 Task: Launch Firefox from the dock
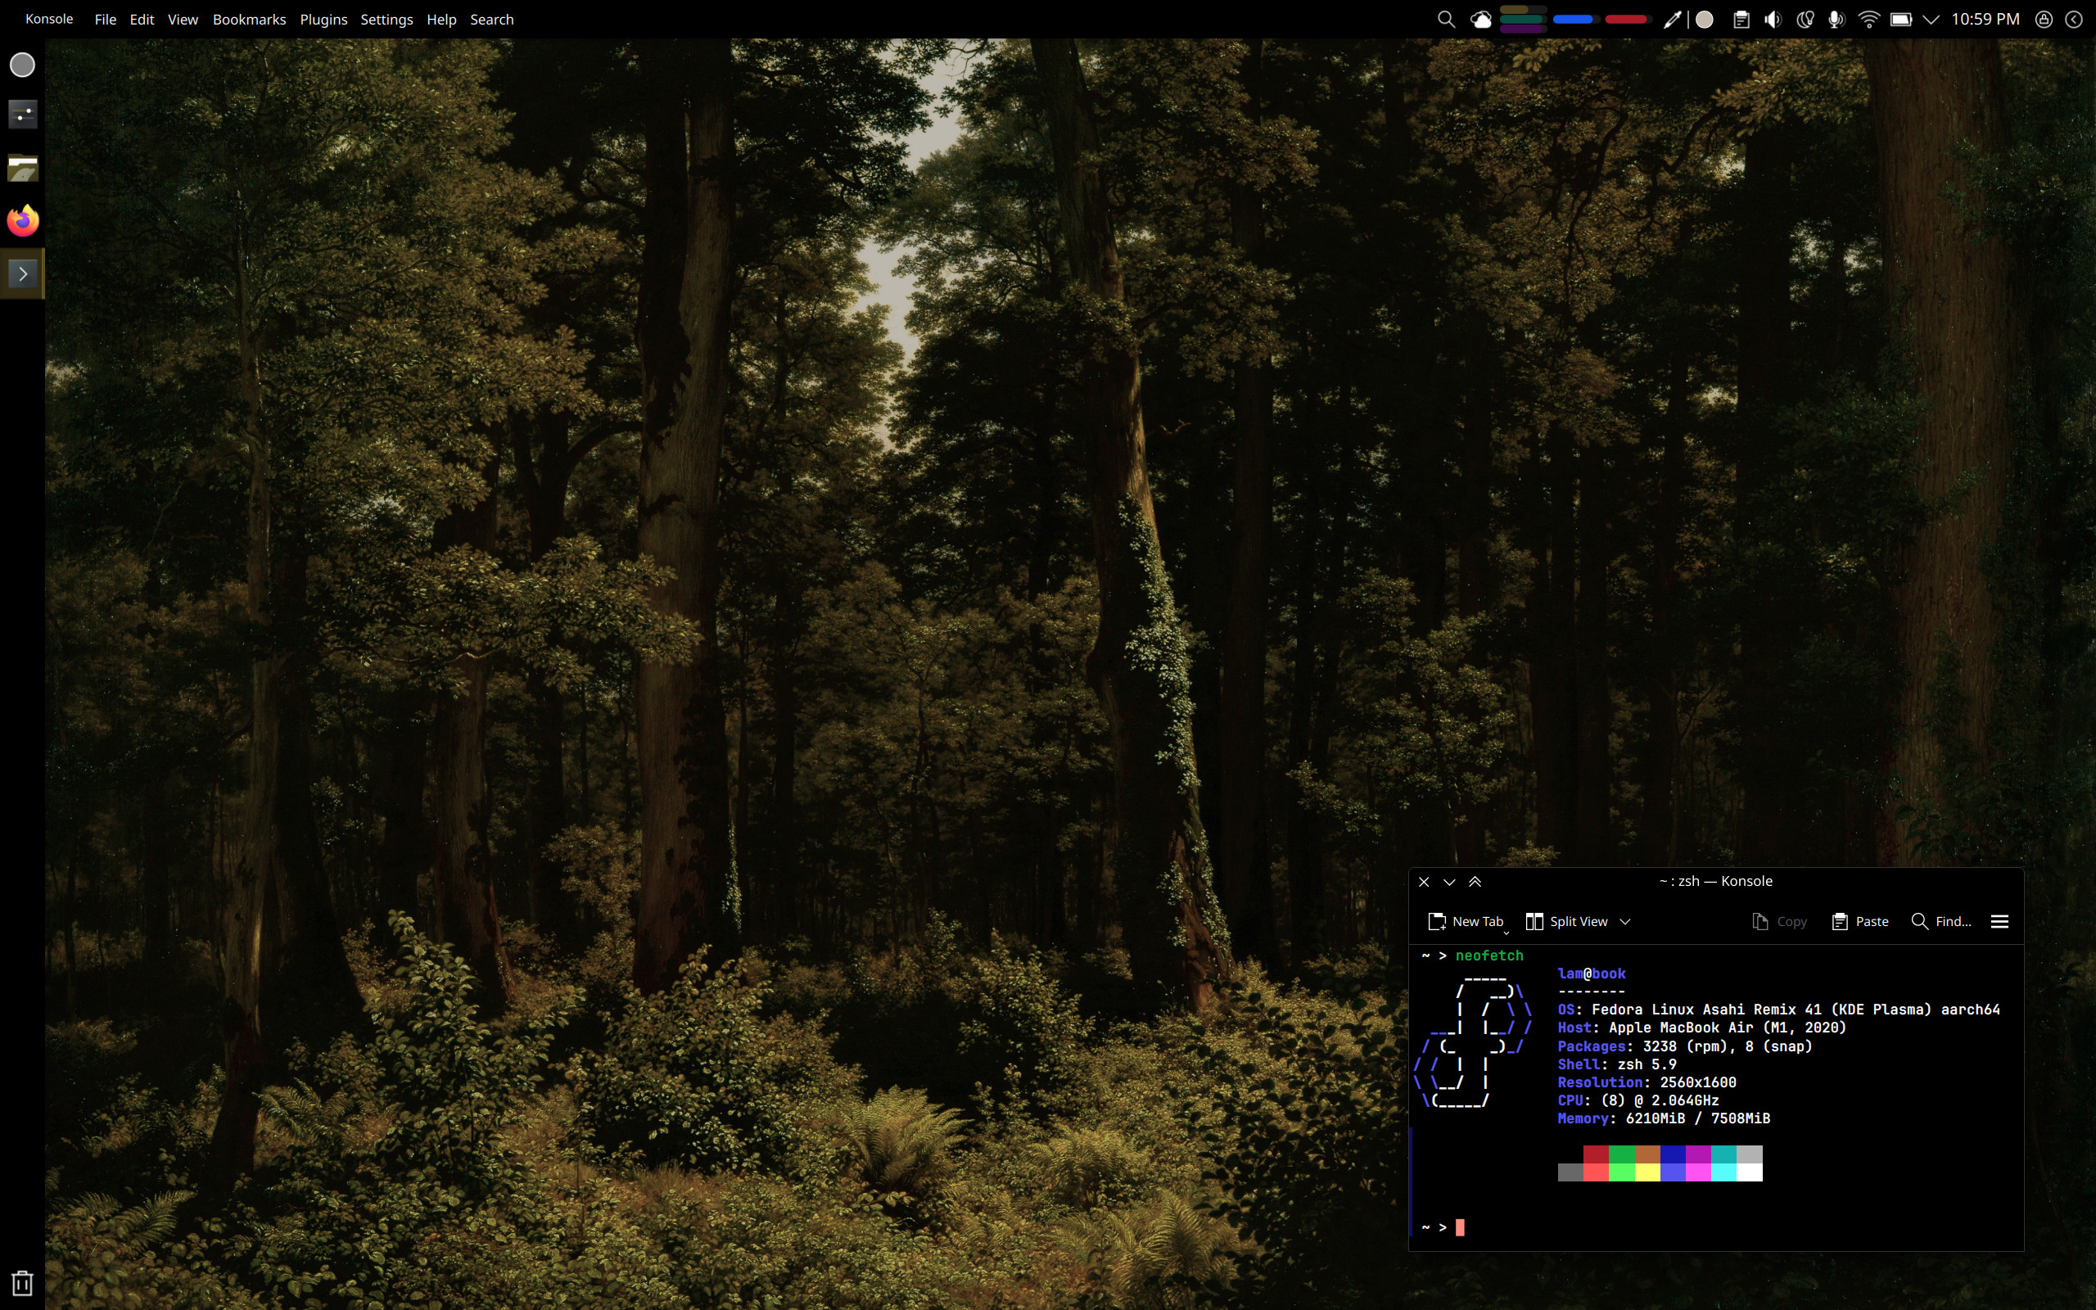tap(23, 221)
